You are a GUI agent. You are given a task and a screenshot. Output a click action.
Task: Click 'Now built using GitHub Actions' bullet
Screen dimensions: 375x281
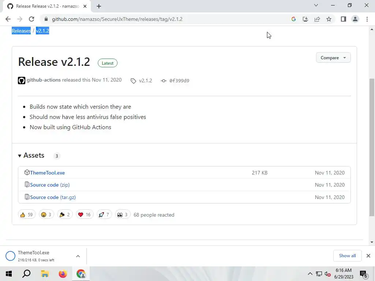point(70,127)
